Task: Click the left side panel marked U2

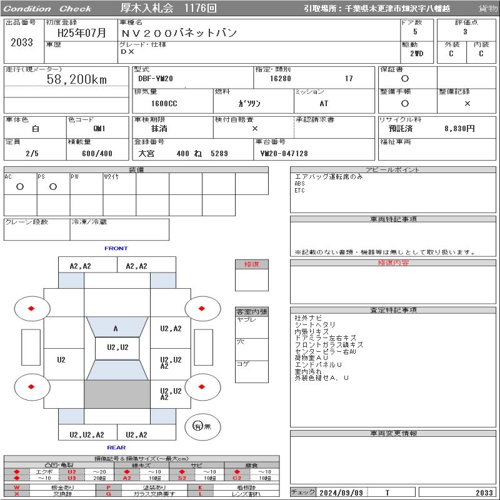Action: 64,364
